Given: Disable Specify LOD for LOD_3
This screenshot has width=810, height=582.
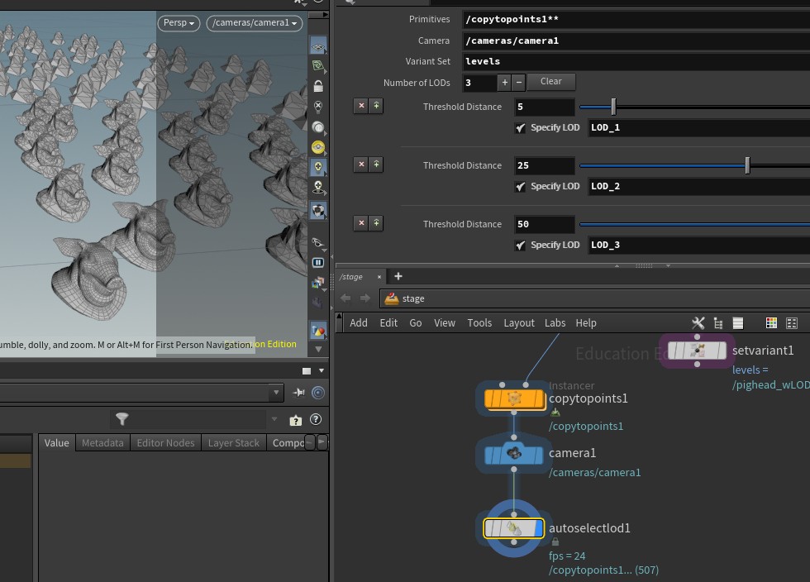Looking at the screenshot, I should pyautogui.click(x=520, y=246).
